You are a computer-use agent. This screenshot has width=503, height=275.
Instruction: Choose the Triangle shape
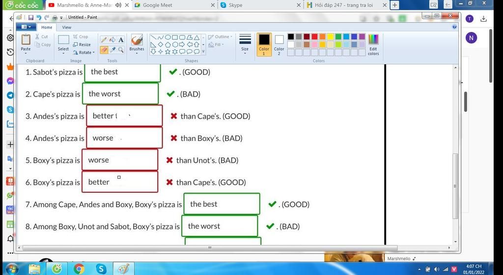coord(196,37)
